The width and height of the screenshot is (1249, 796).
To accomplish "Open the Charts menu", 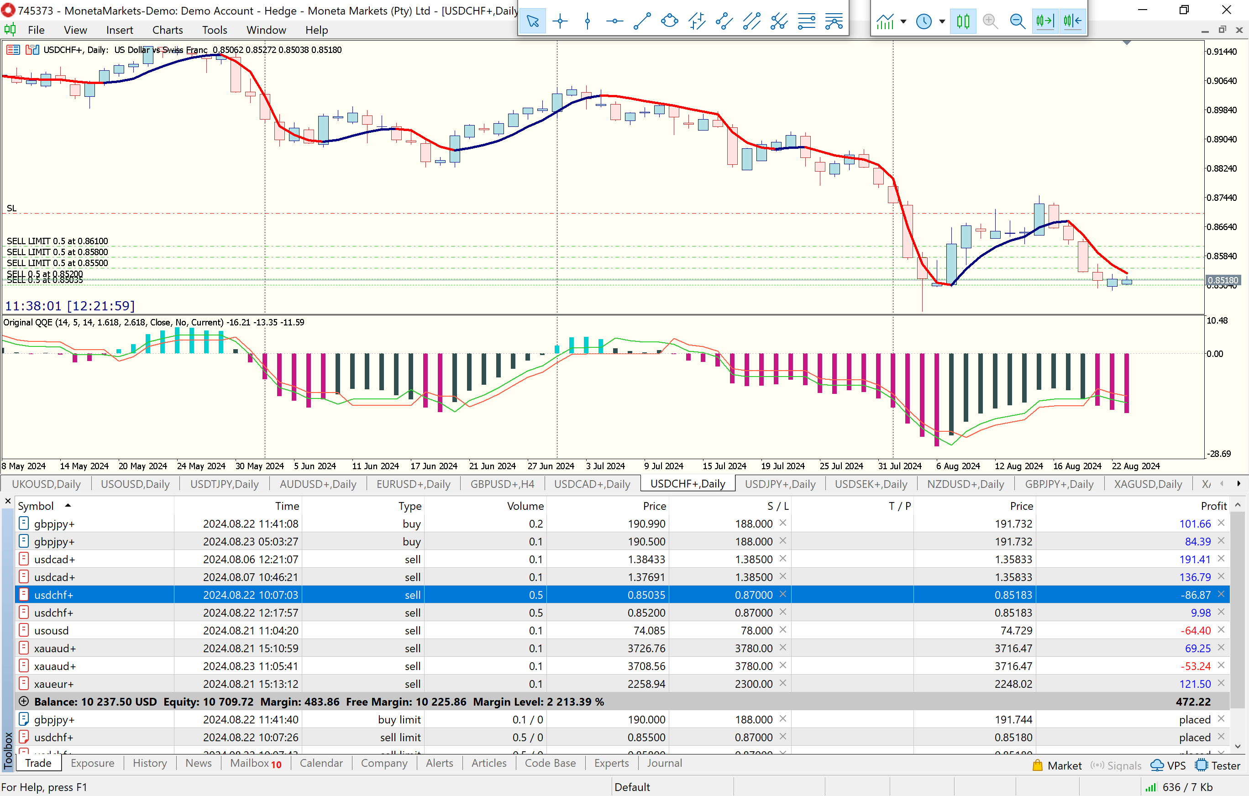I will [167, 30].
